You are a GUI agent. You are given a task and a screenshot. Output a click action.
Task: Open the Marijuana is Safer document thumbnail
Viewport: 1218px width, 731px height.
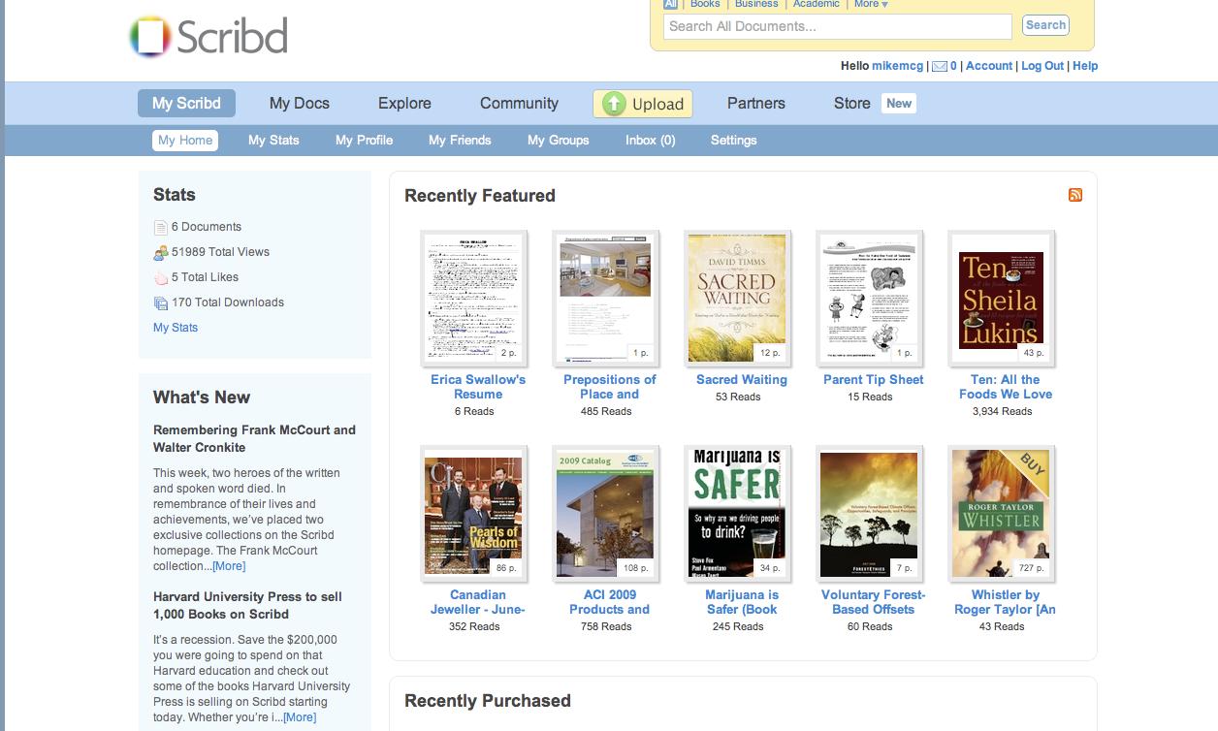(x=737, y=513)
